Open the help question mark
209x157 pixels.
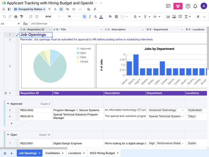(x=188, y=6)
